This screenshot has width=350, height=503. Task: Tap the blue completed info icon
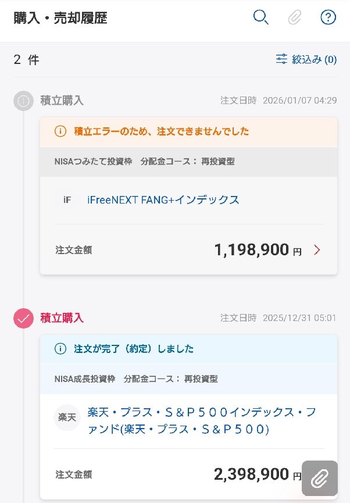[x=60, y=349]
